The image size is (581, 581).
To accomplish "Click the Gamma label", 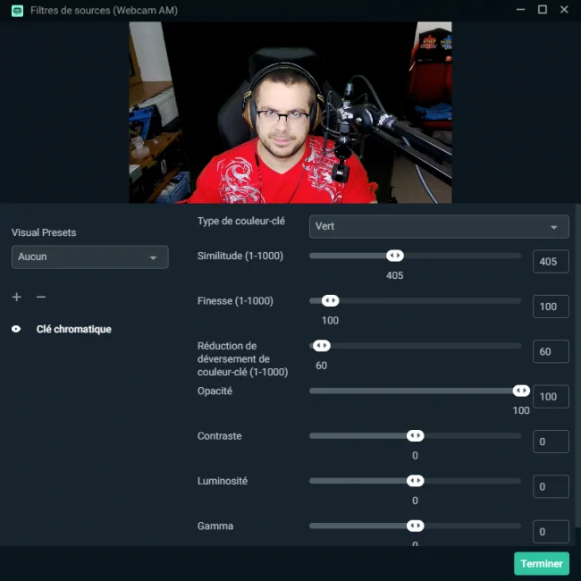I will tap(215, 526).
